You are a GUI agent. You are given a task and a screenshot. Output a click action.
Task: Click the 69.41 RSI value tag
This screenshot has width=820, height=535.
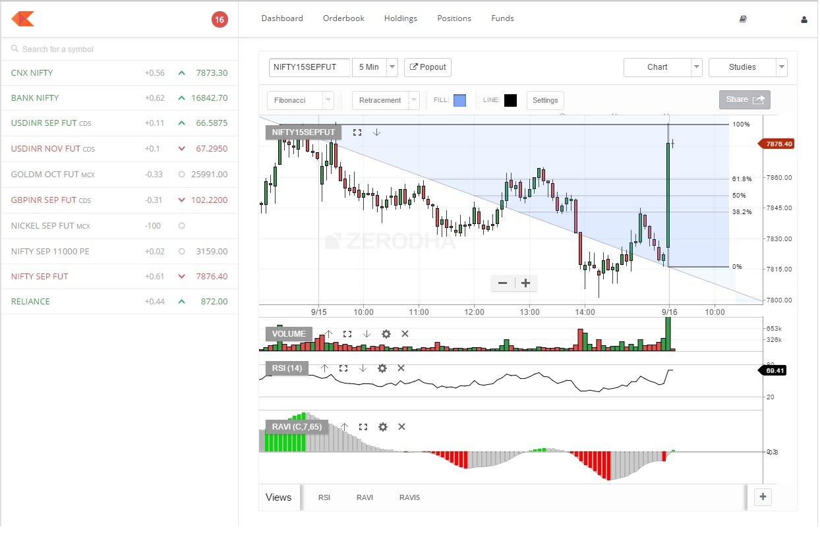(773, 371)
